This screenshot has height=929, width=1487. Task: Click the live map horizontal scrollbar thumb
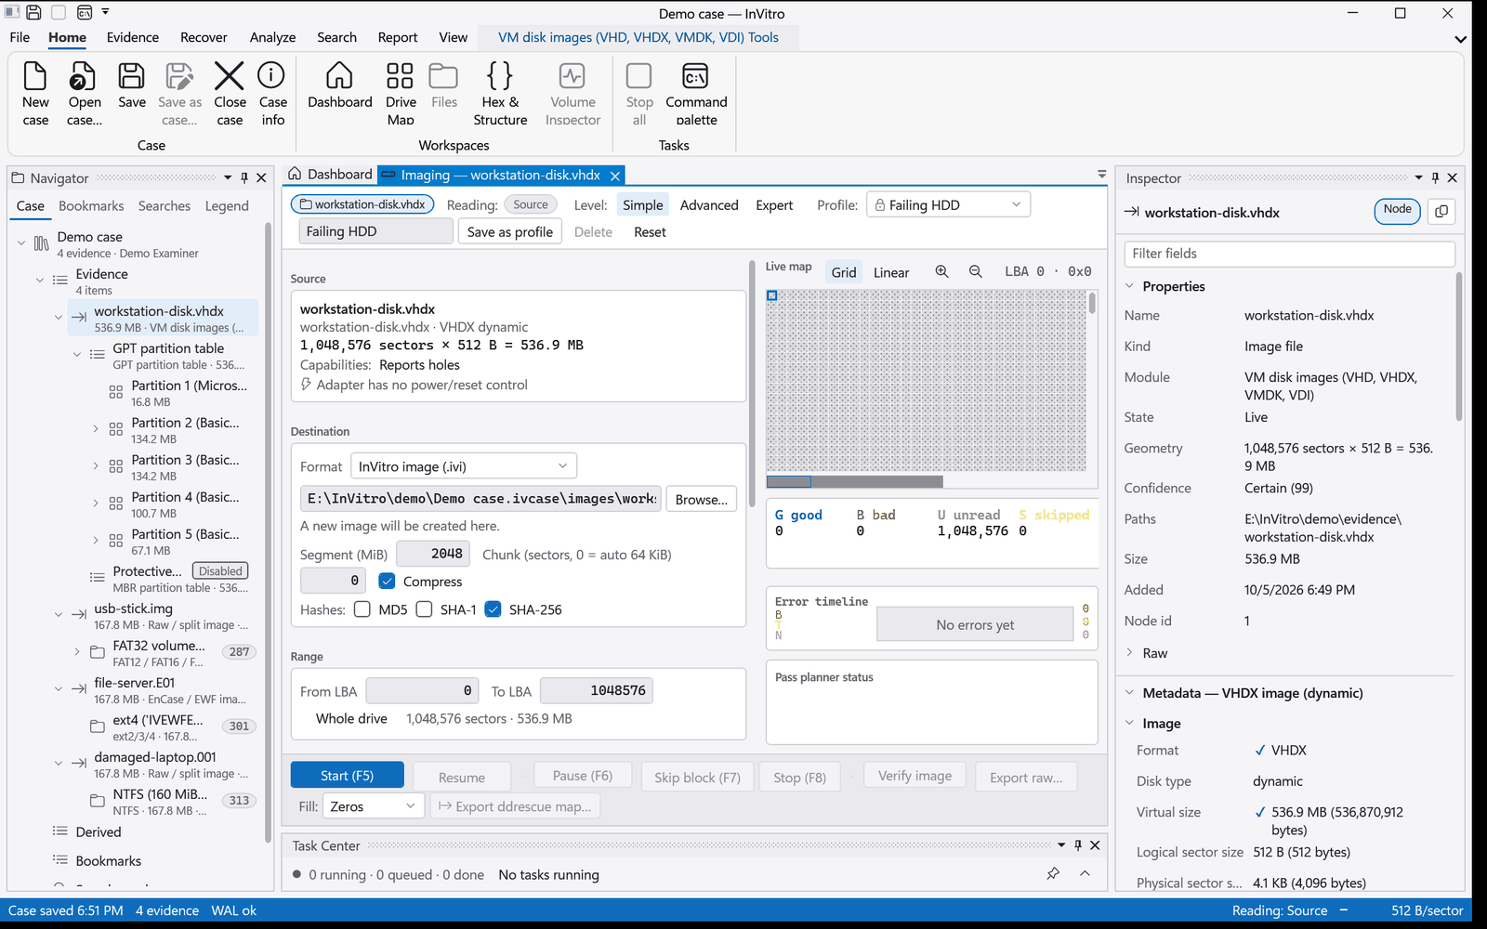point(854,481)
